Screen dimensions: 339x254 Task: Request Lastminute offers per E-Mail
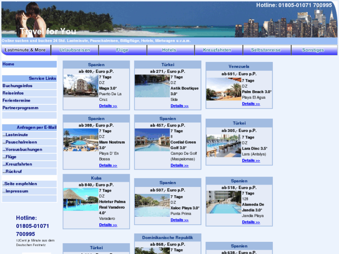[x=29, y=135]
